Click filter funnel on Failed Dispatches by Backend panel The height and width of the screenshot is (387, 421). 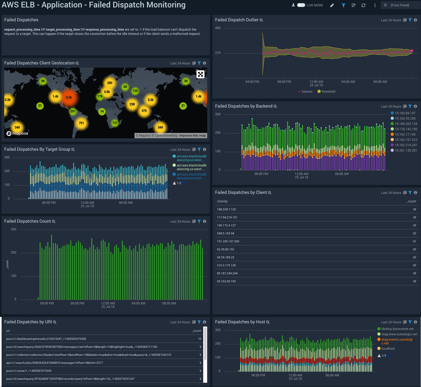(410, 106)
